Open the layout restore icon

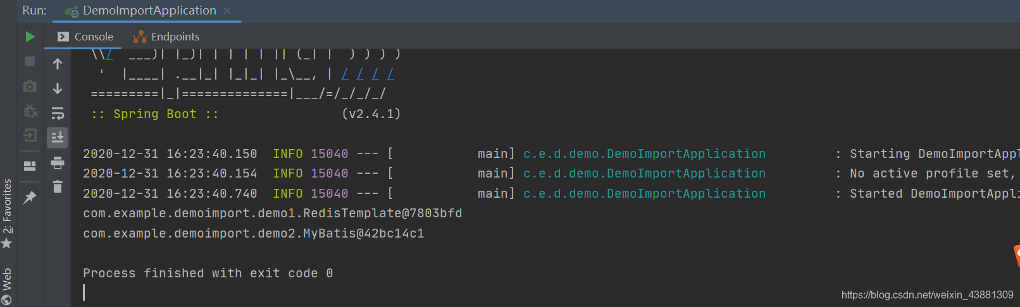click(30, 166)
